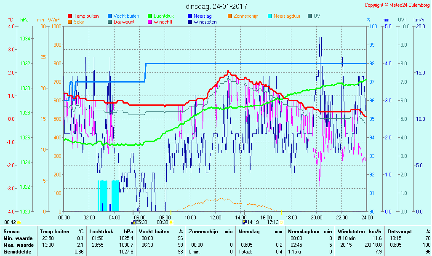The height and width of the screenshot is (256, 432).
Task: Select the Neerslag legend label
Action: tap(203, 16)
